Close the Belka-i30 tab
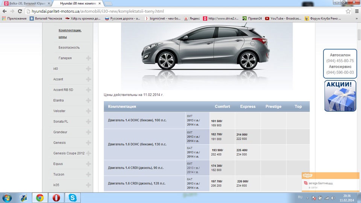Image resolution: width=361 pixels, height=203 pixels. [49, 3]
